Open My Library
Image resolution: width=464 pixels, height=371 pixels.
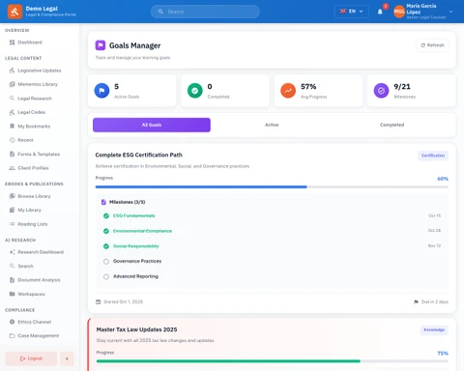(x=25, y=210)
